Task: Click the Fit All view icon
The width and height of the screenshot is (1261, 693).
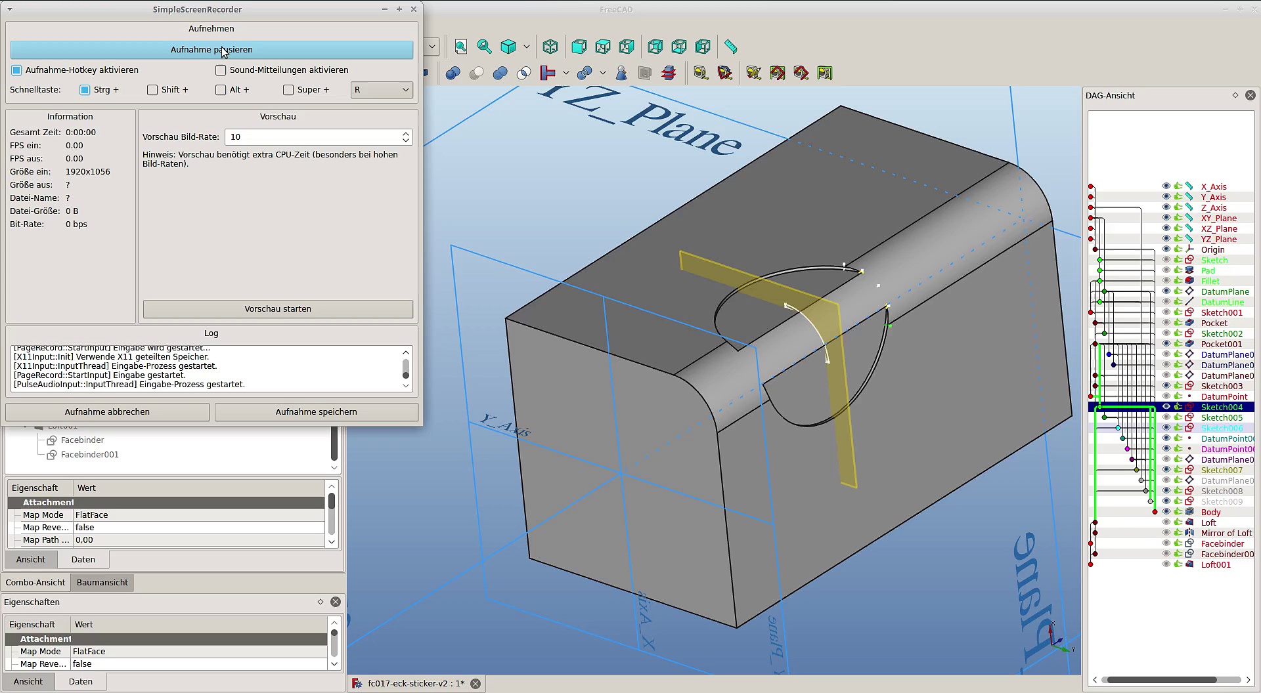Action: [x=461, y=47]
